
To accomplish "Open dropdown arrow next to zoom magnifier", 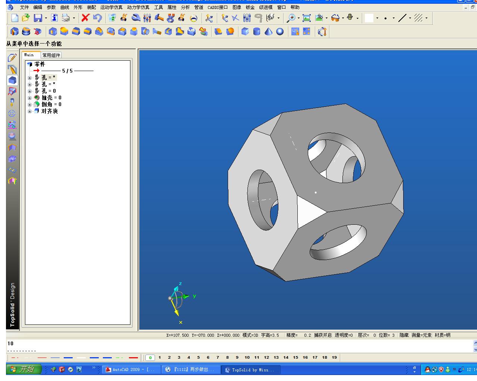I will (298, 18).
